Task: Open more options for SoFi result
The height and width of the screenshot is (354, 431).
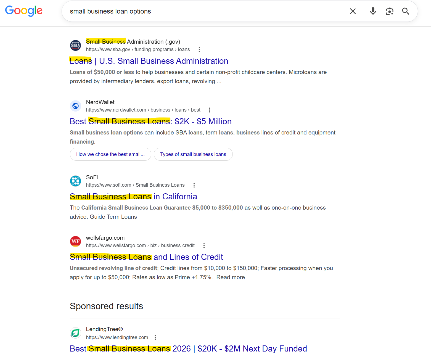Action: (194, 185)
